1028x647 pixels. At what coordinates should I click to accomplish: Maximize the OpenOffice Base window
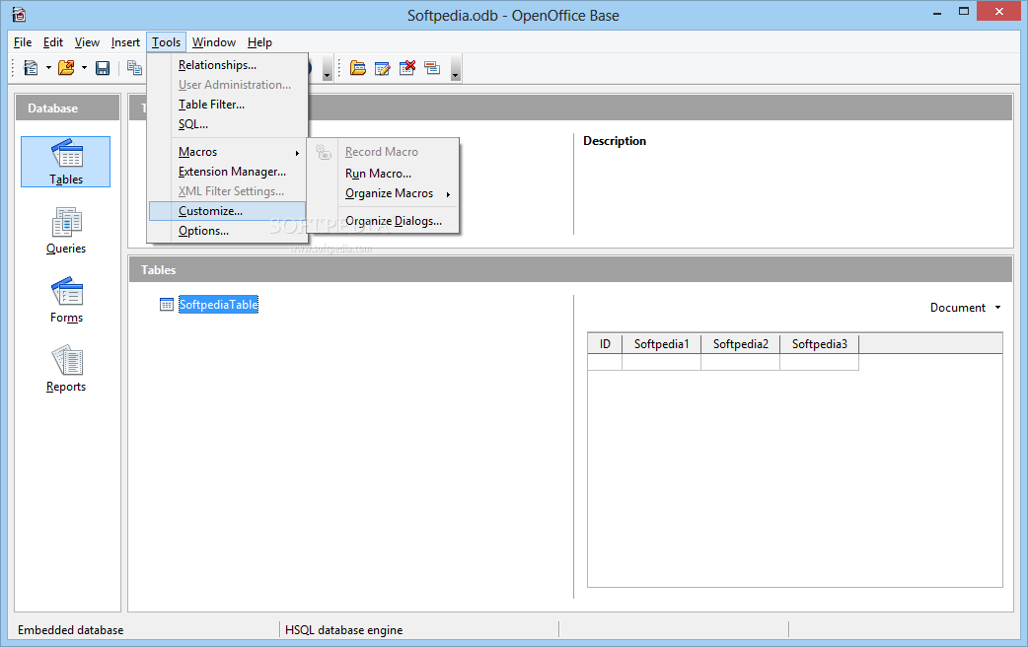pyautogui.click(x=964, y=12)
